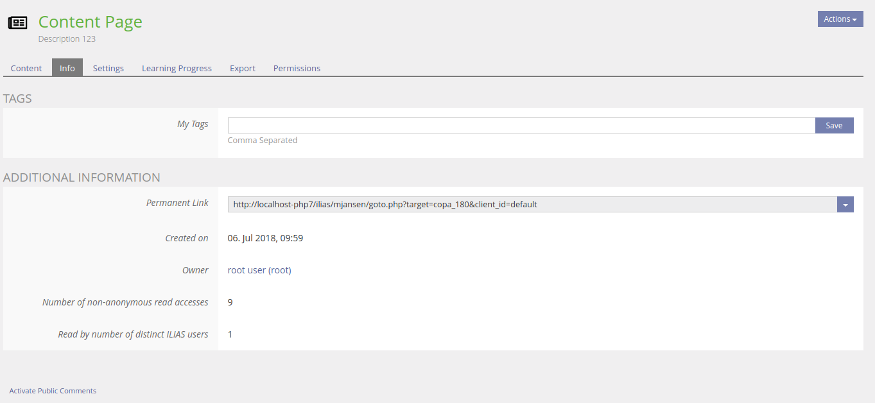Expand the Permanent Link dropdown arrow

coord(845,205)
